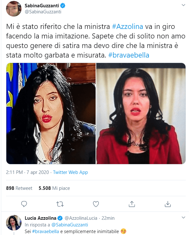The width and height of the screenshot is (189, 235).
Task: Click the download arrow icon
Action: click(168, 204)
